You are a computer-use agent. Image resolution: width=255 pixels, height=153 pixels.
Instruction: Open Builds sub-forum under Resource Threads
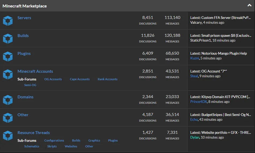[76, 140]
